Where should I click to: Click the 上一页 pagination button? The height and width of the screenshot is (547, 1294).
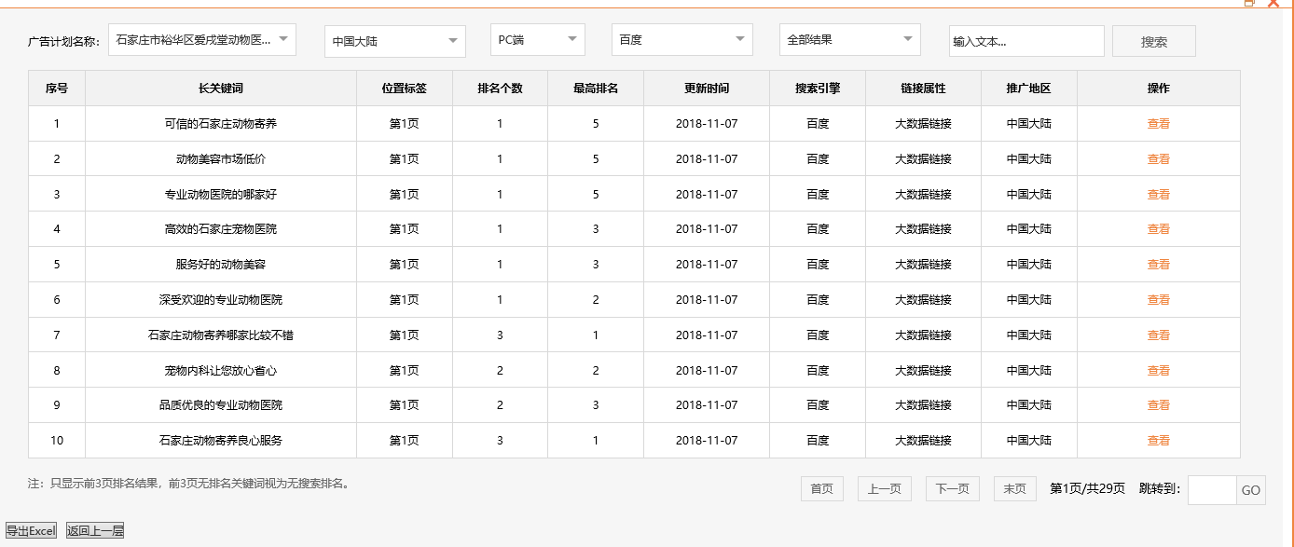pos(884,489)
